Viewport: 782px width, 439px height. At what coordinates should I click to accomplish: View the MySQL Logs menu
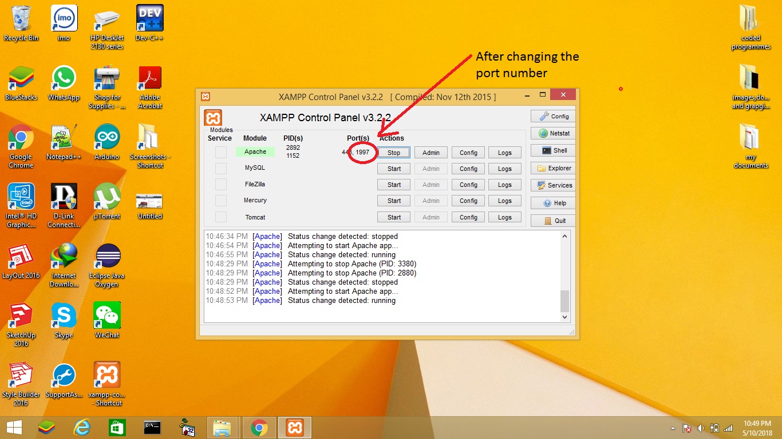point(505,169)
